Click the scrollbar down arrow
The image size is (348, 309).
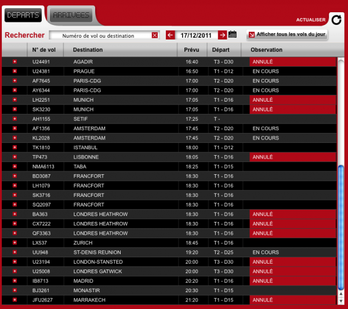click(340, 300)
